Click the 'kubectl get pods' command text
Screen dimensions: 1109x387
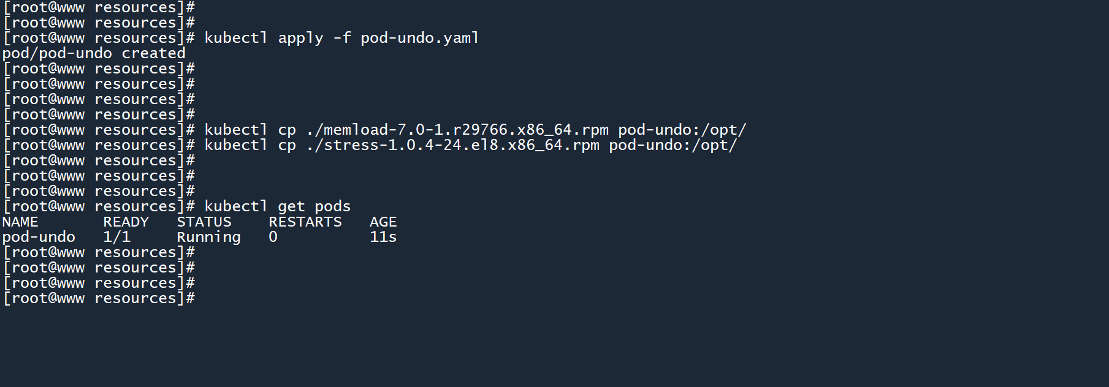click(277, 206)
